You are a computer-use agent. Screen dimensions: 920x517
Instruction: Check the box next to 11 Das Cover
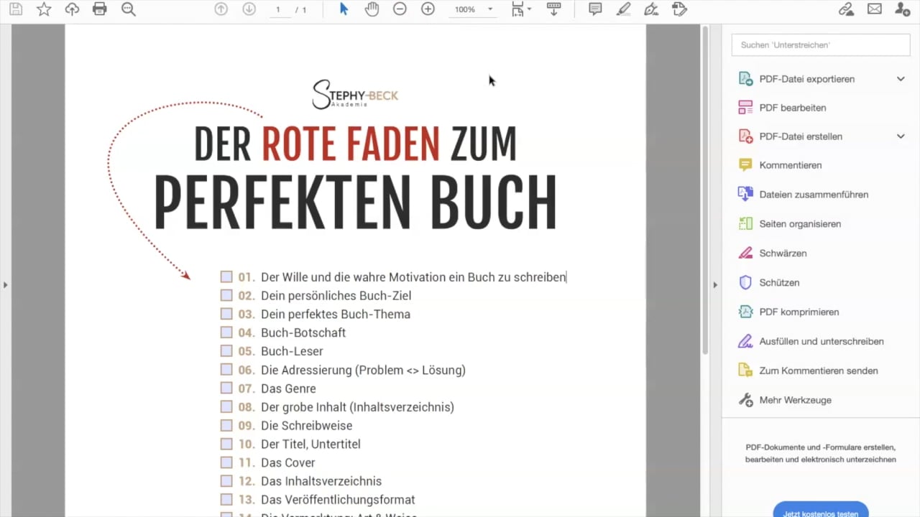click(226, 462)
